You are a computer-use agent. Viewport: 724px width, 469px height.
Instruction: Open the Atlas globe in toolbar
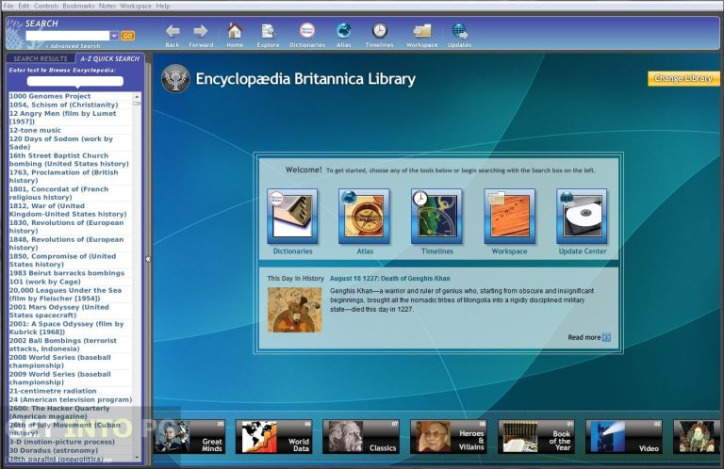click(343, 35)
